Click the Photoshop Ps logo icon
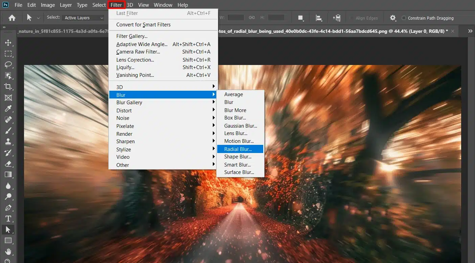The image size is (475, 263). click(x=5, y=5)
